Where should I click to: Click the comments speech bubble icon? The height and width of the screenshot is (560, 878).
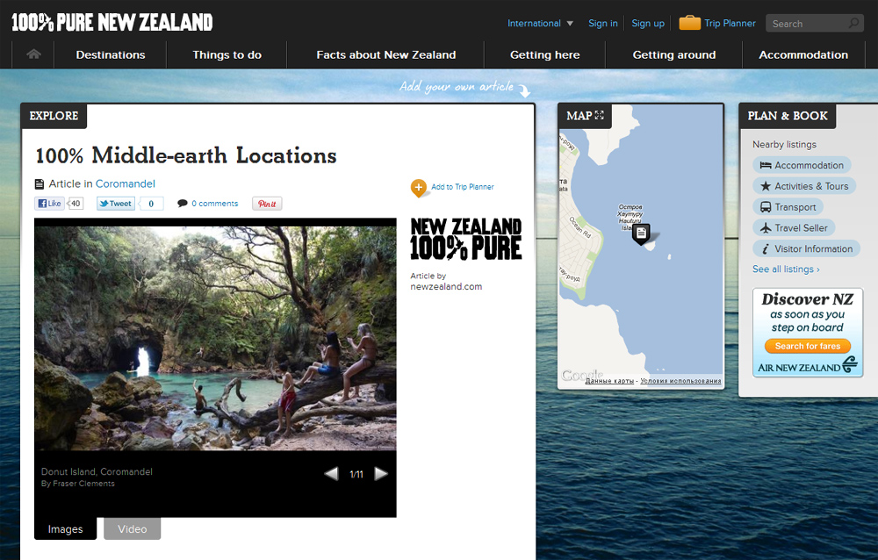182,204
